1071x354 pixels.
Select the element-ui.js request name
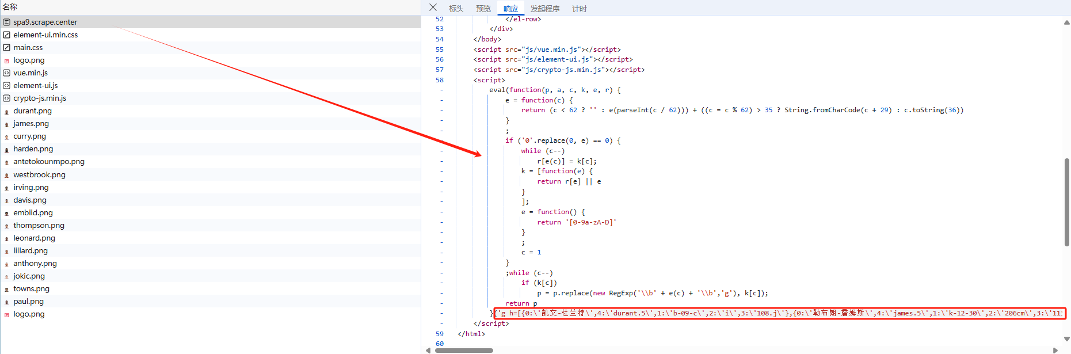tap(36, 85)
